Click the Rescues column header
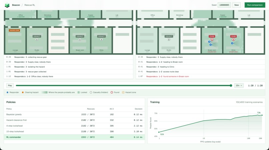The width and height of the screenshot is (269, 150). pos(91,109)
